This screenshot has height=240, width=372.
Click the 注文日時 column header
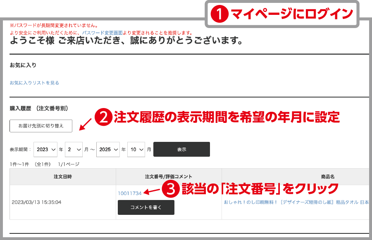point(63,176)
